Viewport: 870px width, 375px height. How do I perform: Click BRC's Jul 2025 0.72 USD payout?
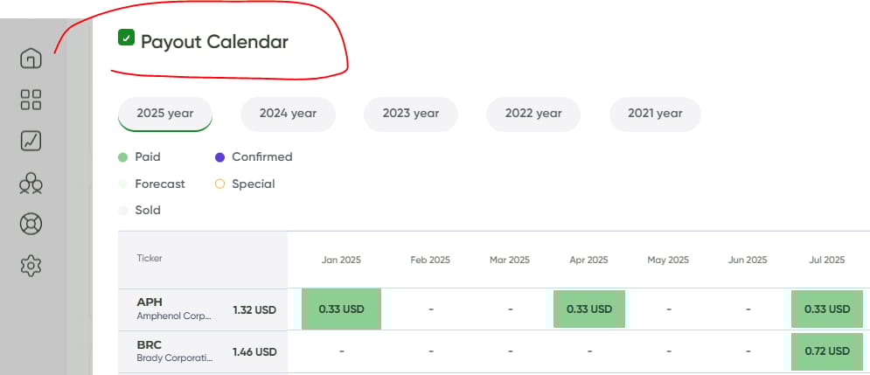(x=826, y=351)
